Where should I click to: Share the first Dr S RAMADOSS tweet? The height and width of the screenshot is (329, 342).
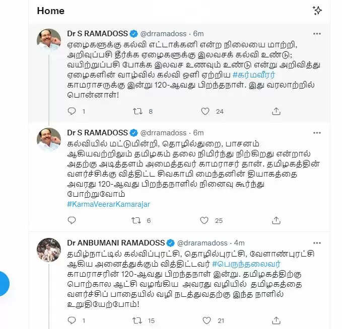pos(276,111)
